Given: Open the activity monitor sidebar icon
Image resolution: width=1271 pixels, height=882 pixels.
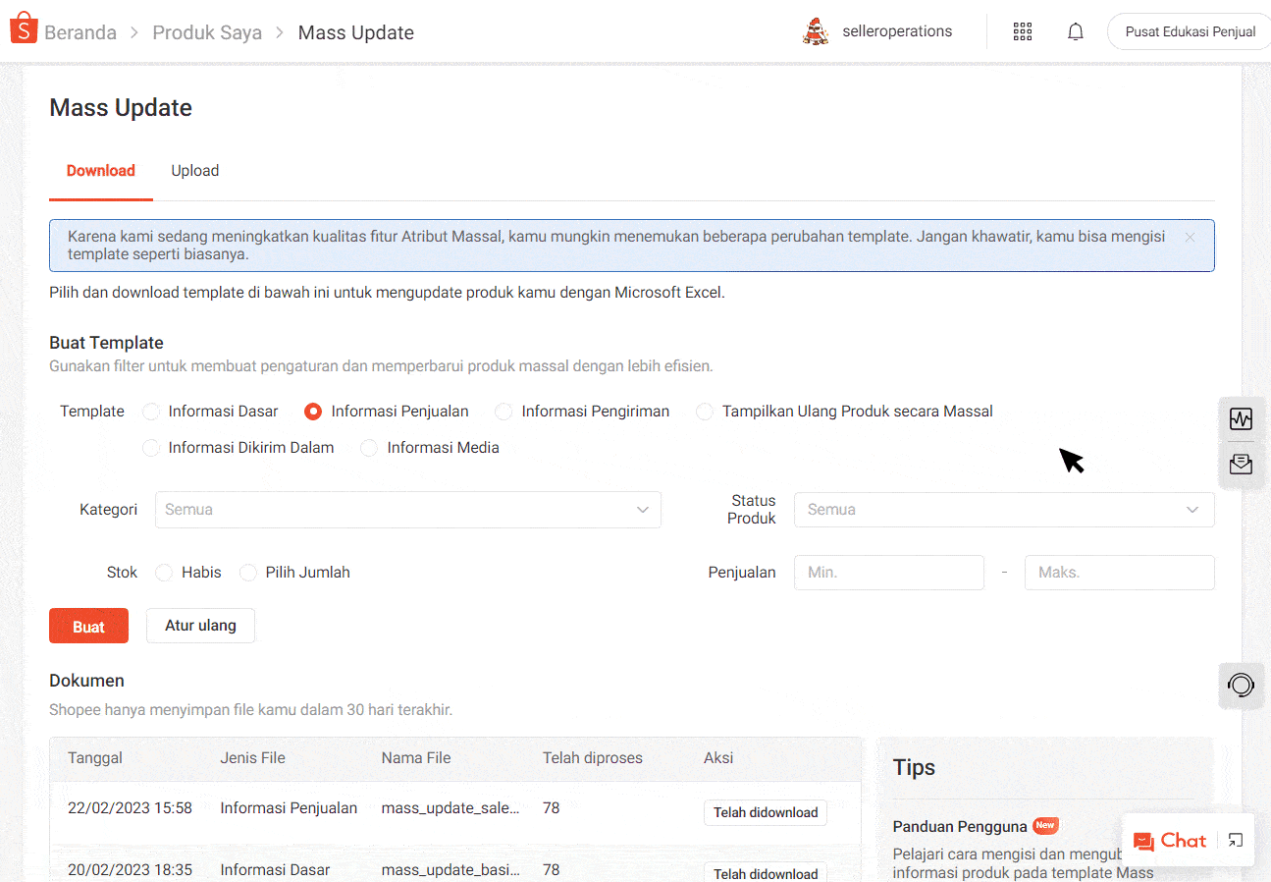Looking at the screenshot, I should [x=1241, y=419].
